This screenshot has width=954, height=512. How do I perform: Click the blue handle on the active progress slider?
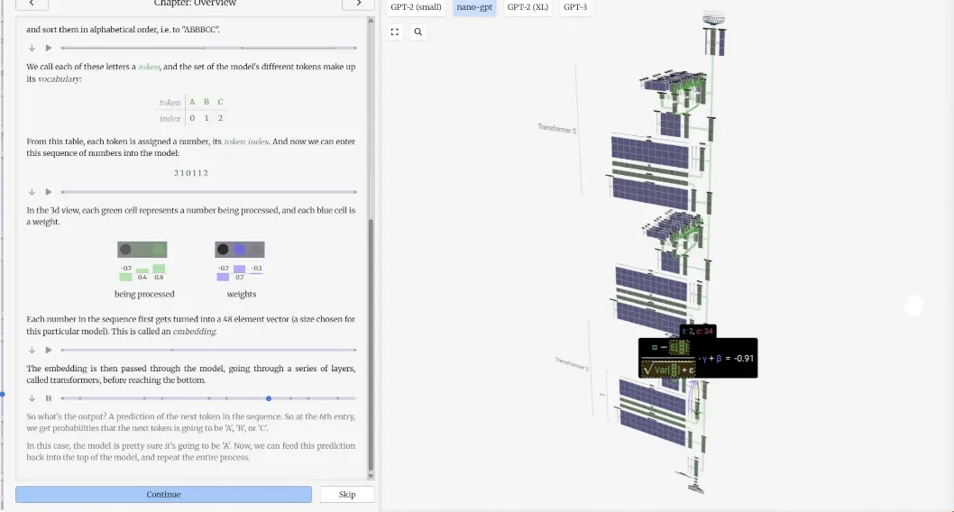click(x=269, y=398)
